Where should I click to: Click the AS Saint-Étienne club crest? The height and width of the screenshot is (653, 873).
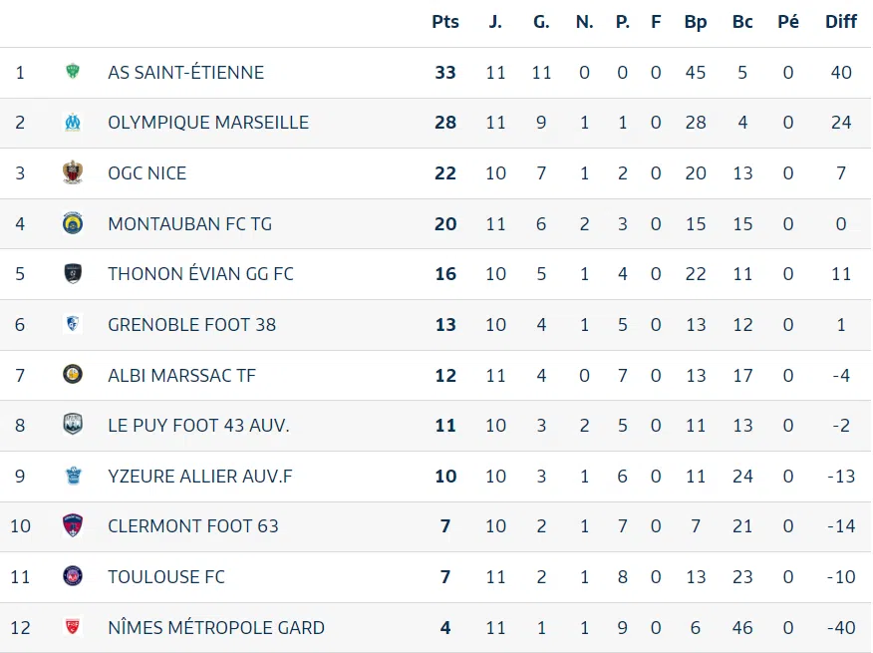coord(73,72)
